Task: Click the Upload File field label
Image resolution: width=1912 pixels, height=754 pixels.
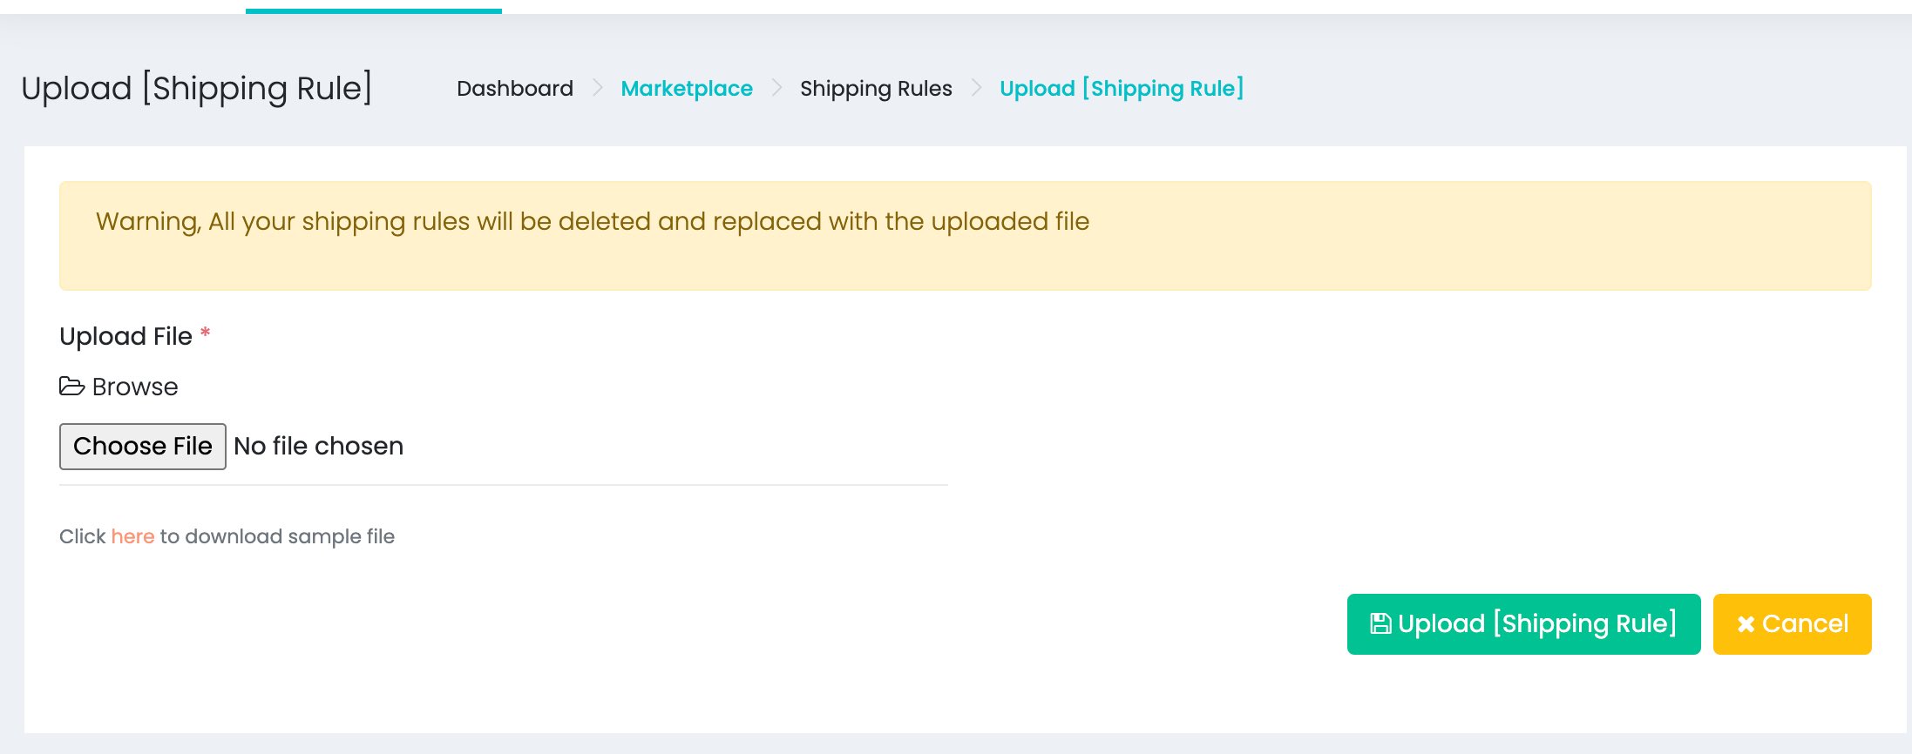Action: (125, 337)
